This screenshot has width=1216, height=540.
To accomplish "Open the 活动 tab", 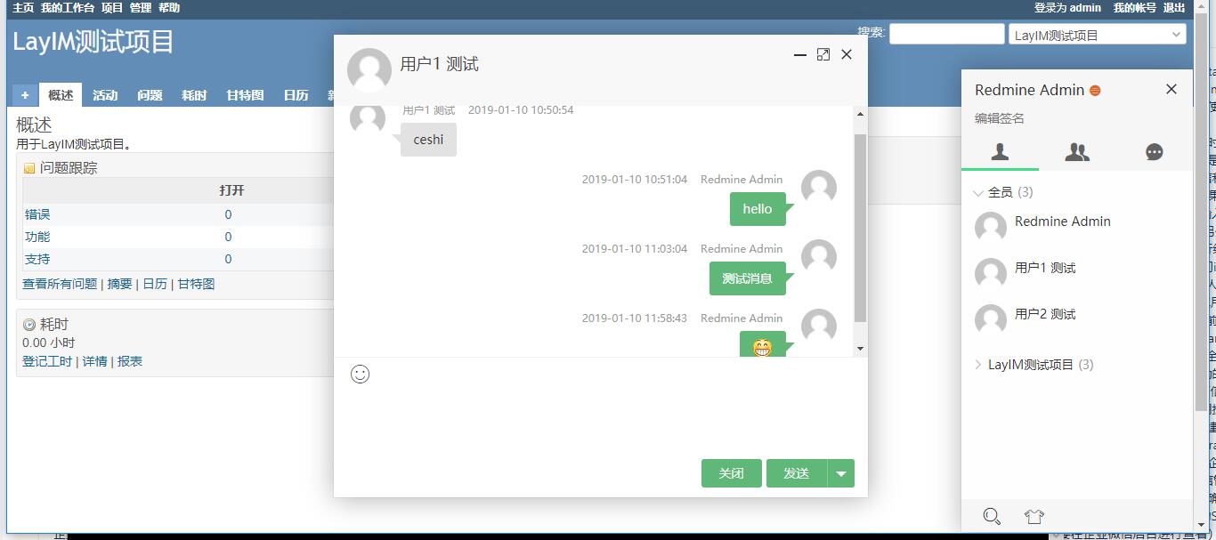I will coord(105,95).
